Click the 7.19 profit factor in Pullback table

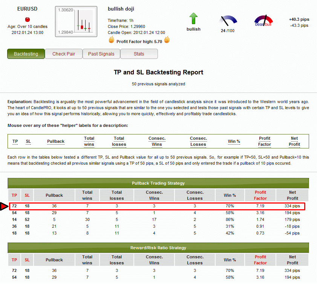pyautogui.click(x=260, y=206)
